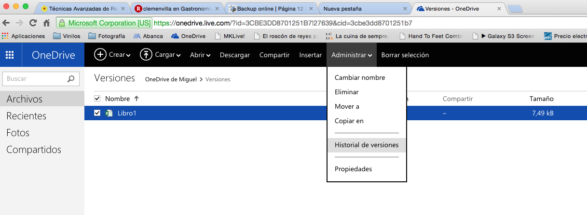Click the Insertar toolbar button
This screenshot has width=587, height=215.
coord(311,55)
